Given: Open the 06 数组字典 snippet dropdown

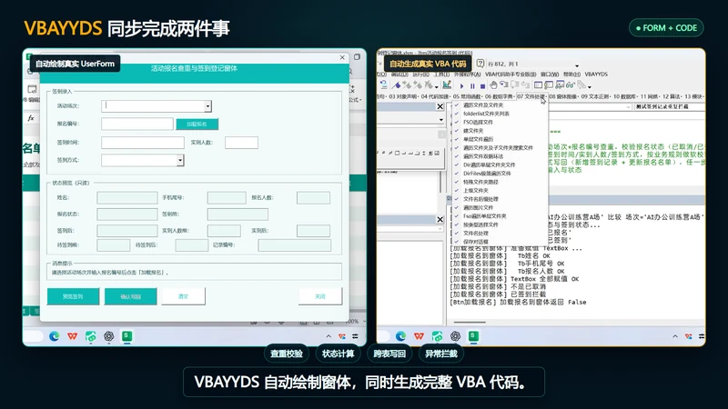Looking at the screenshot, I should coord(499,96).
